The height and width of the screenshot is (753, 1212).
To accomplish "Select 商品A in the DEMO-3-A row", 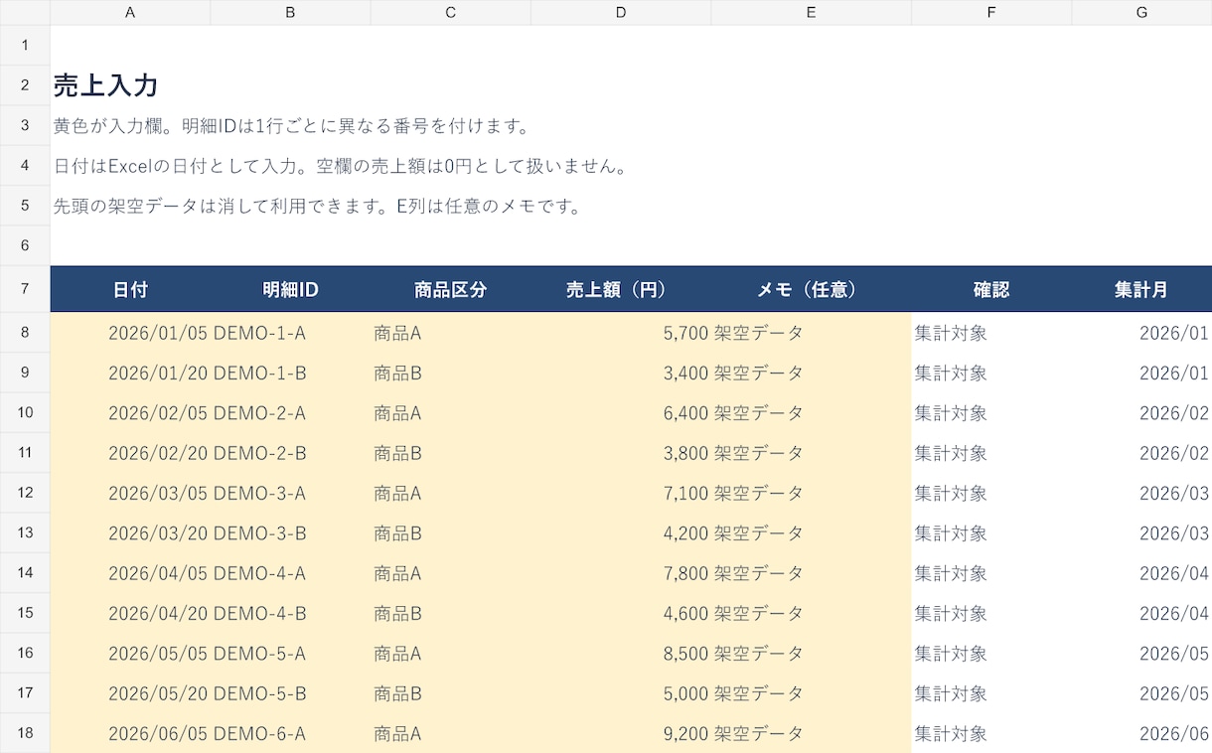I will (x=451, y=493).
